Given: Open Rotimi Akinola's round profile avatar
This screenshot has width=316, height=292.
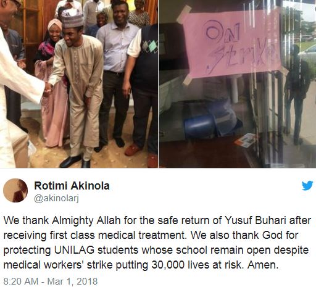Looking at the screenshot, I should click(15, 190).
